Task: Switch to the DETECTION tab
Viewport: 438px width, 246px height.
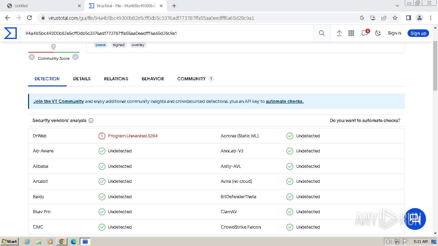Action: coord(47,79)
